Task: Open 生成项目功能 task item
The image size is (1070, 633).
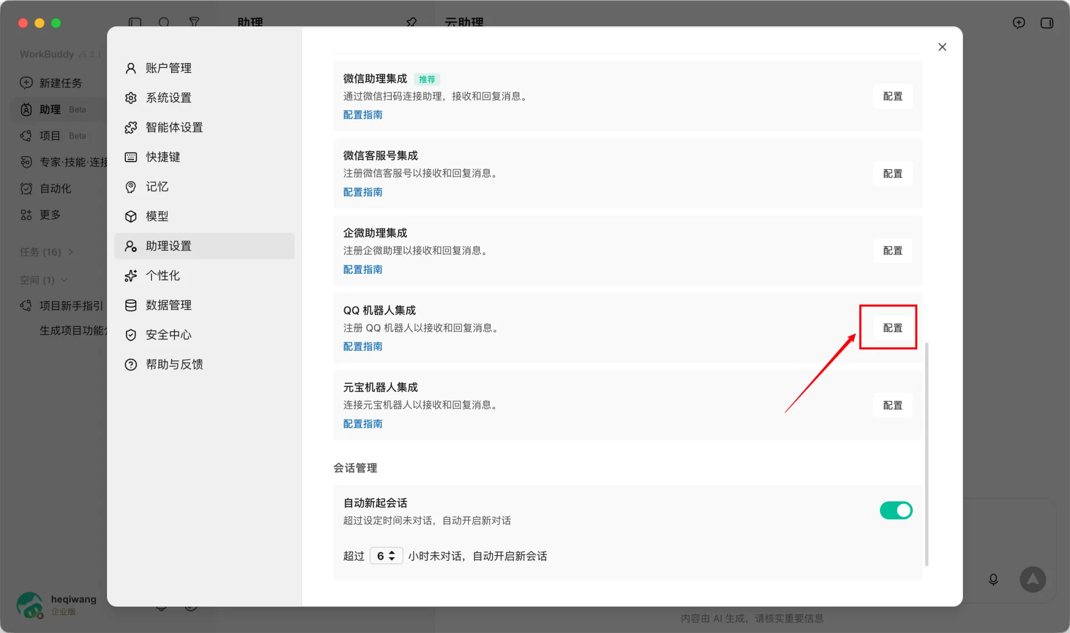Action: 73,330
